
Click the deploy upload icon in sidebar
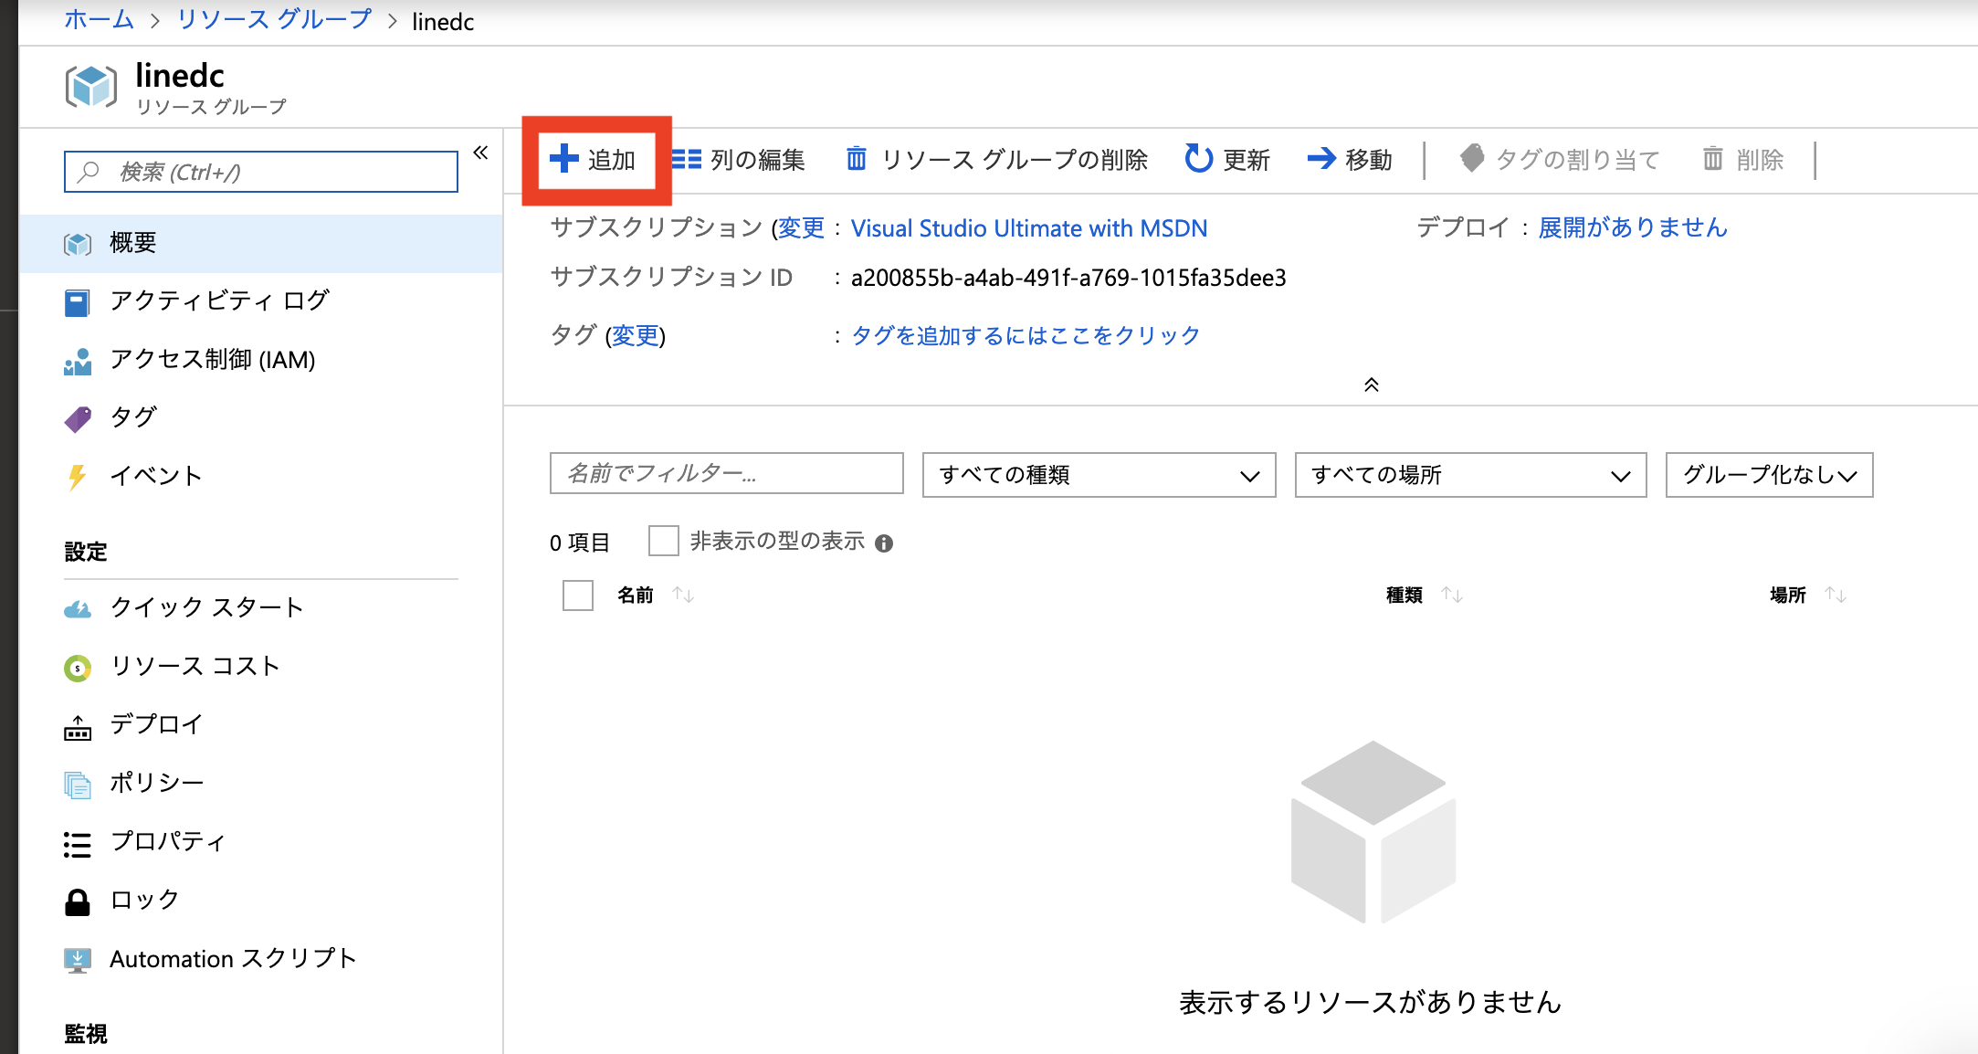78,728
